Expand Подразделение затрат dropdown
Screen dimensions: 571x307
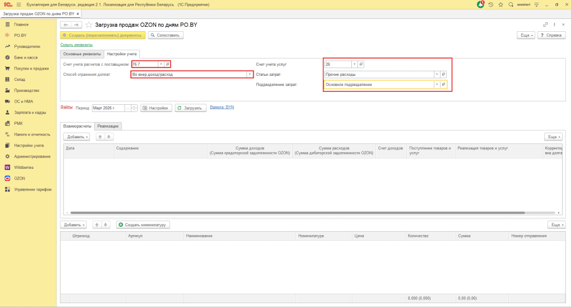(x=437, y=84)
